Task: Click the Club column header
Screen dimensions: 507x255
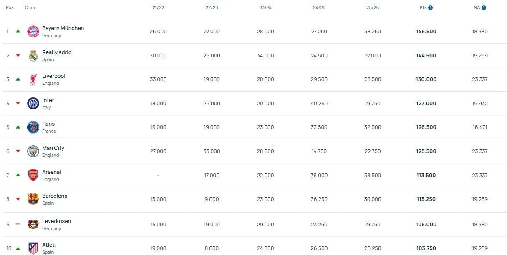Action: pyautogui.click(x=30, y=8)
